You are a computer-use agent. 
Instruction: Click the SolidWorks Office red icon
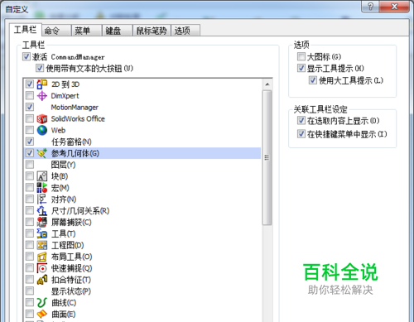(x=42, y=118)
